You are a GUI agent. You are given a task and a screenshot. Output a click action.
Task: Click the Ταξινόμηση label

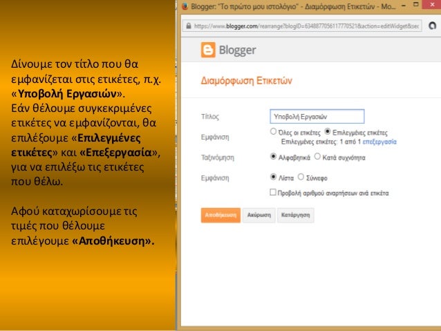coord(218,158)
